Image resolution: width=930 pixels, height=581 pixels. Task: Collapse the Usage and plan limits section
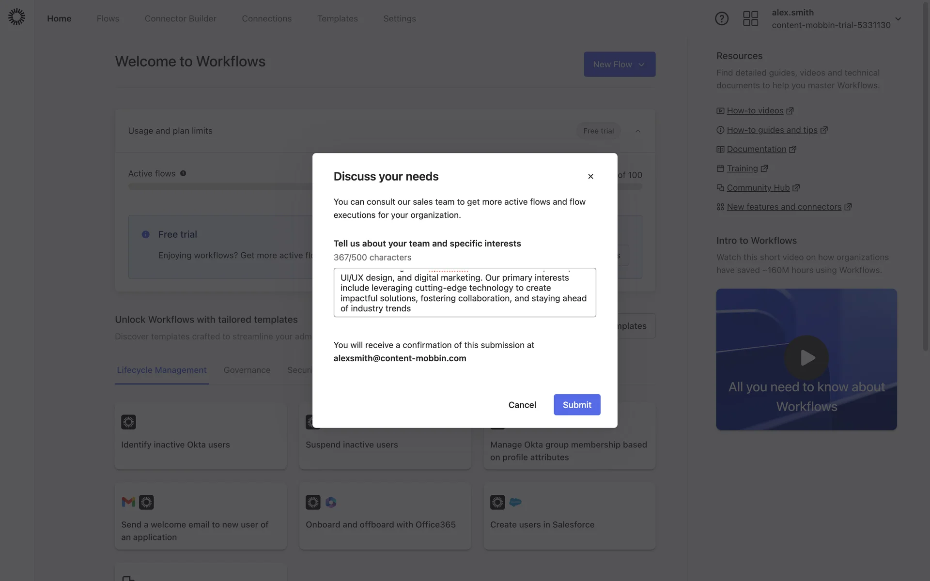point(637,131)
